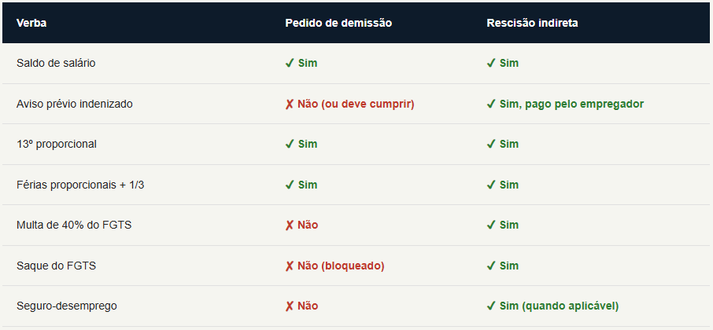Select the Aviso prévio indenizado label

[x=75, y=104]
